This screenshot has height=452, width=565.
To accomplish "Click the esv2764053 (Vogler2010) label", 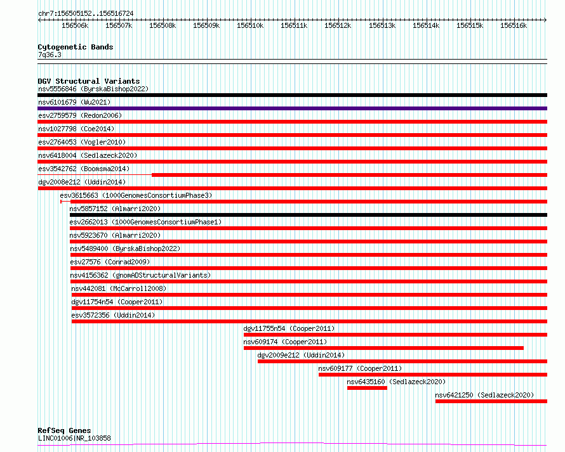I will click(x=82, y=142).
